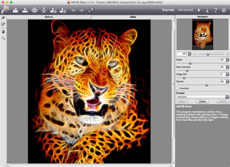Open the leo-burn presets dropdown

point(202,97)
